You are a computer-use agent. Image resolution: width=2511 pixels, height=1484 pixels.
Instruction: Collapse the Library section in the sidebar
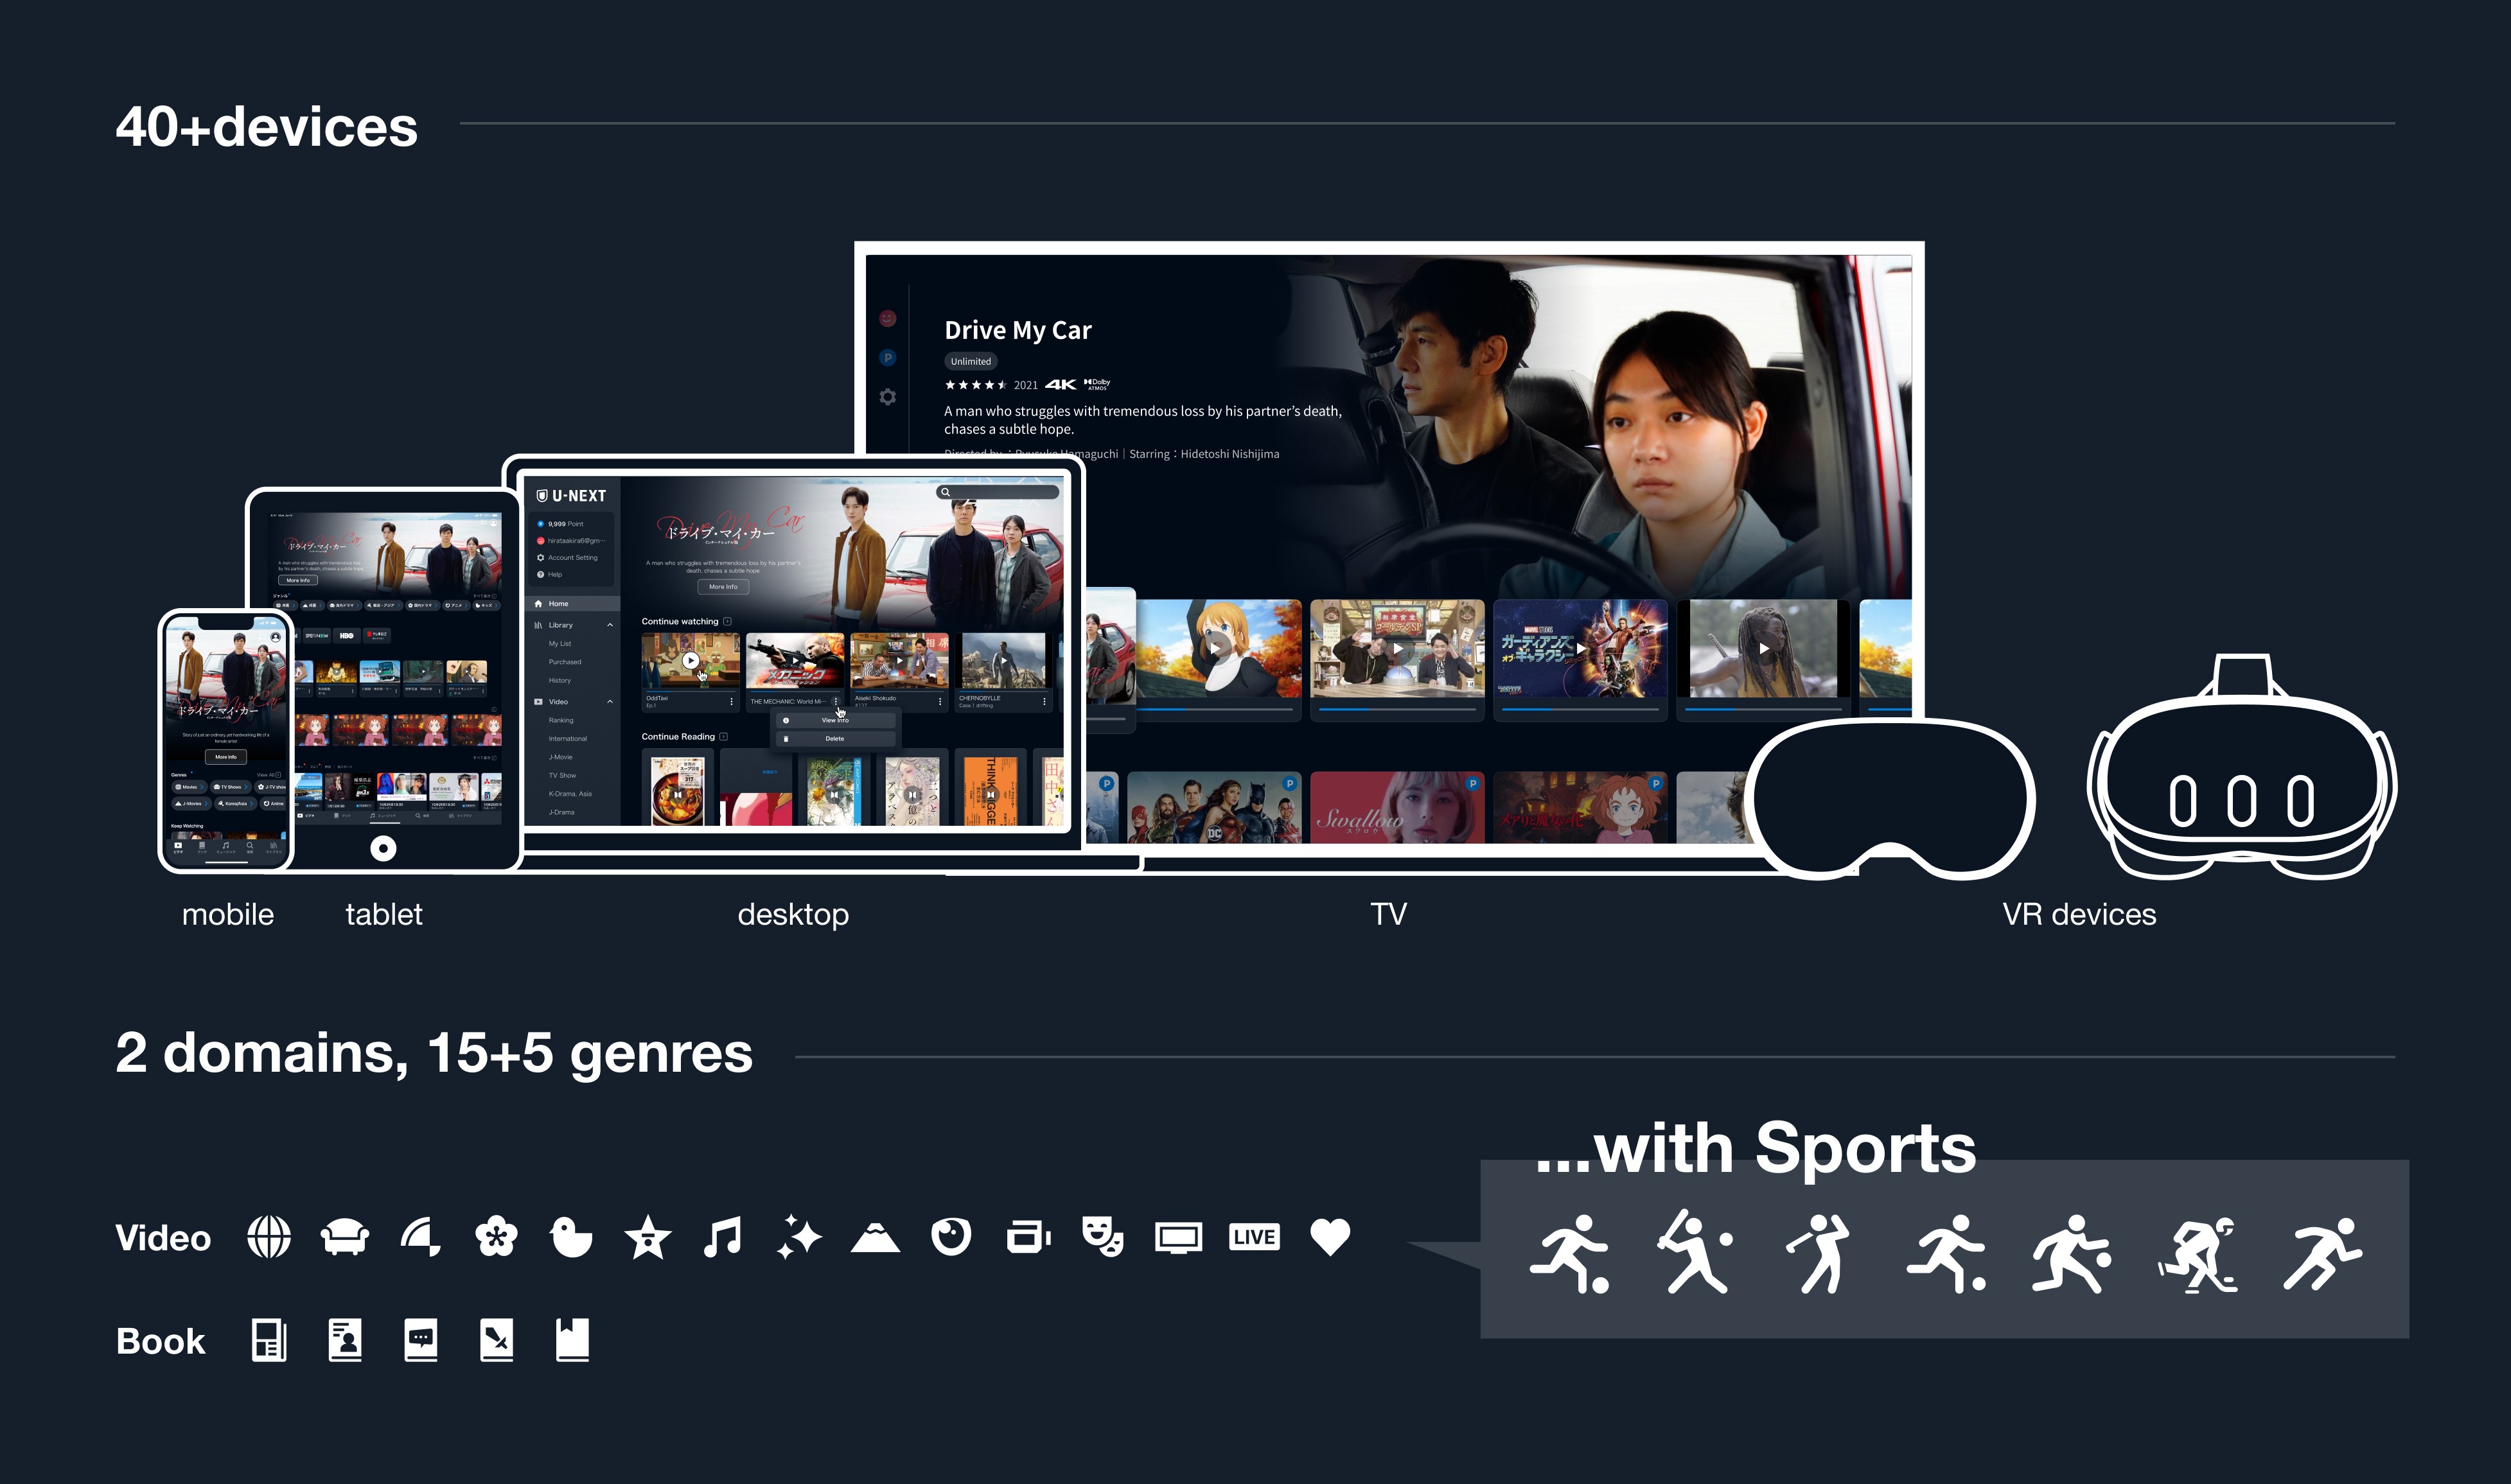[x=612, y=625]
